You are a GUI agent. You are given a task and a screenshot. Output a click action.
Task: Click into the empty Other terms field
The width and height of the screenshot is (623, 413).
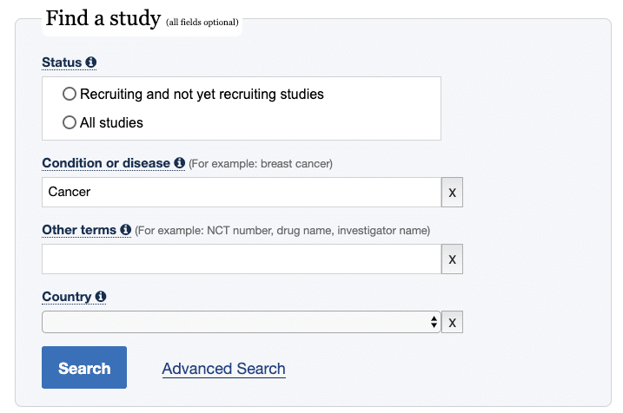[242, 259]
